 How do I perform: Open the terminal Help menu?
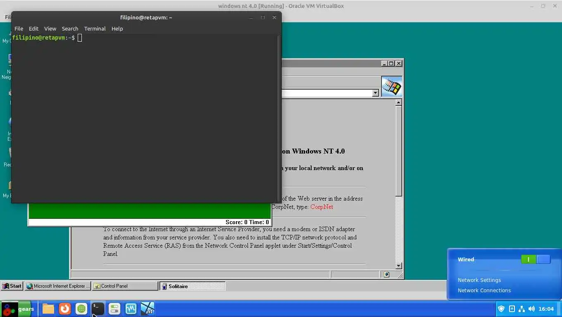pos(117,28)
